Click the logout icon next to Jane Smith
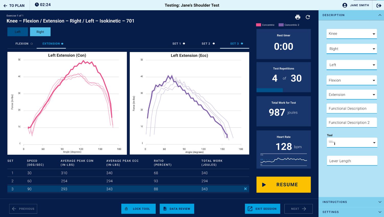This screenshot has width=384, height=217. (x=379, y=5)
